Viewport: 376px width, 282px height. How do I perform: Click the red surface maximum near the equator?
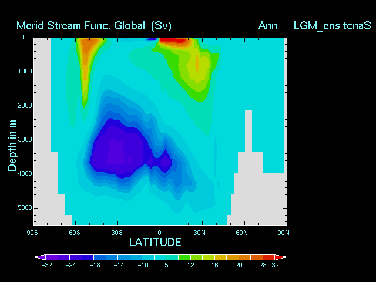click(173, 40)
